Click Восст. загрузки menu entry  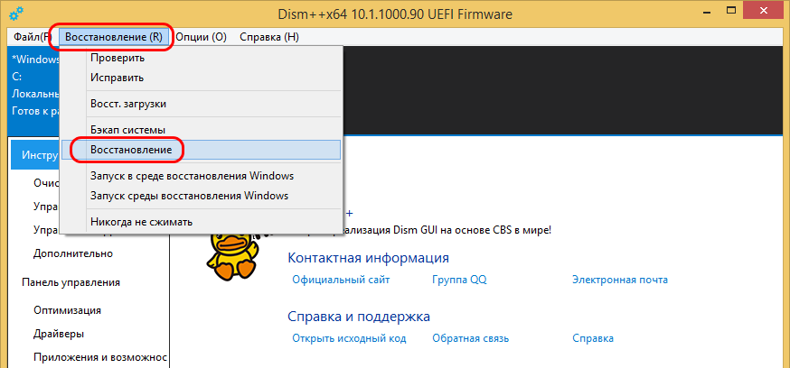128,104
